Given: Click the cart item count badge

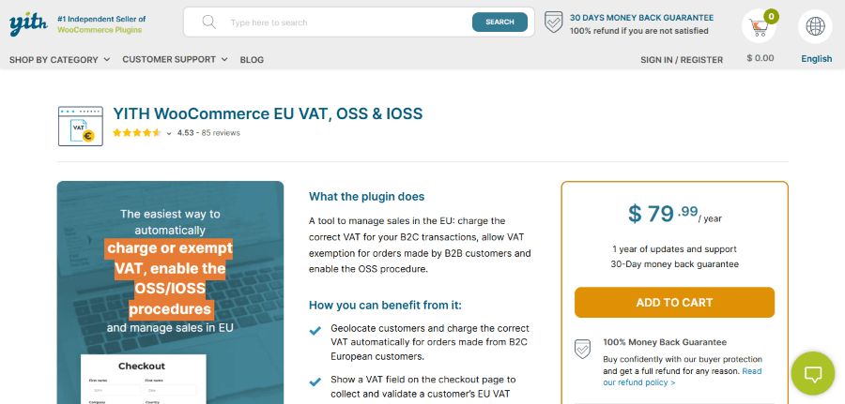Looking at the screenshot, I should 771,17.
